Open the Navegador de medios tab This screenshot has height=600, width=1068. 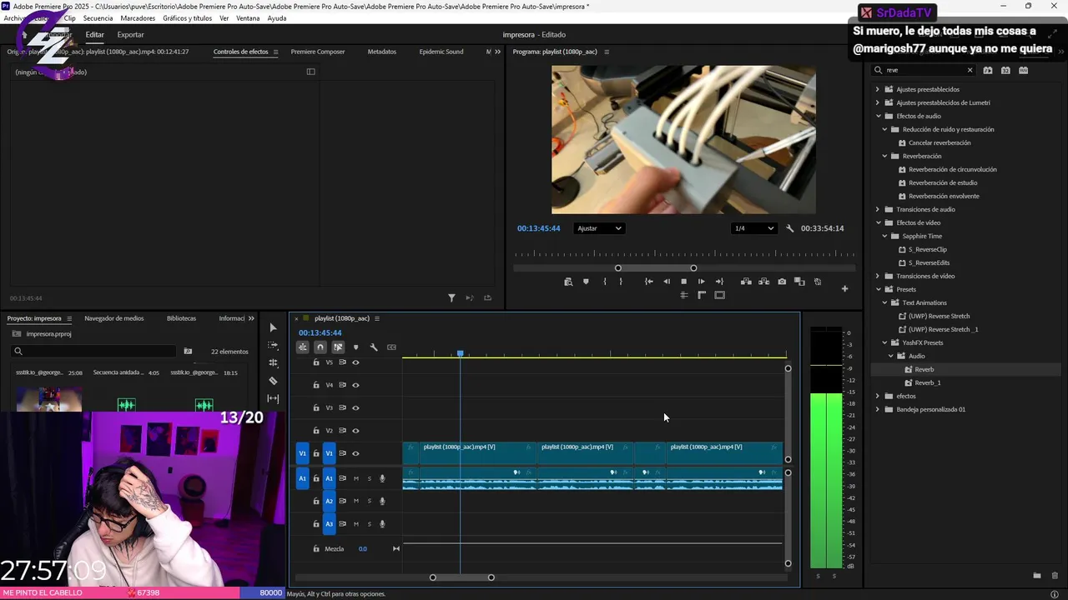point(114,318)
